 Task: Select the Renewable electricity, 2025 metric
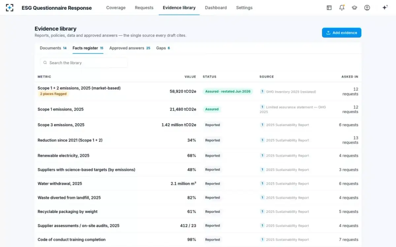(63, 155)
